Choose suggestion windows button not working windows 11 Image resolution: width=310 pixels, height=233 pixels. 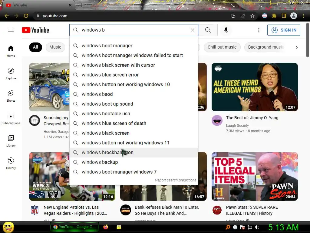[134, 143]
